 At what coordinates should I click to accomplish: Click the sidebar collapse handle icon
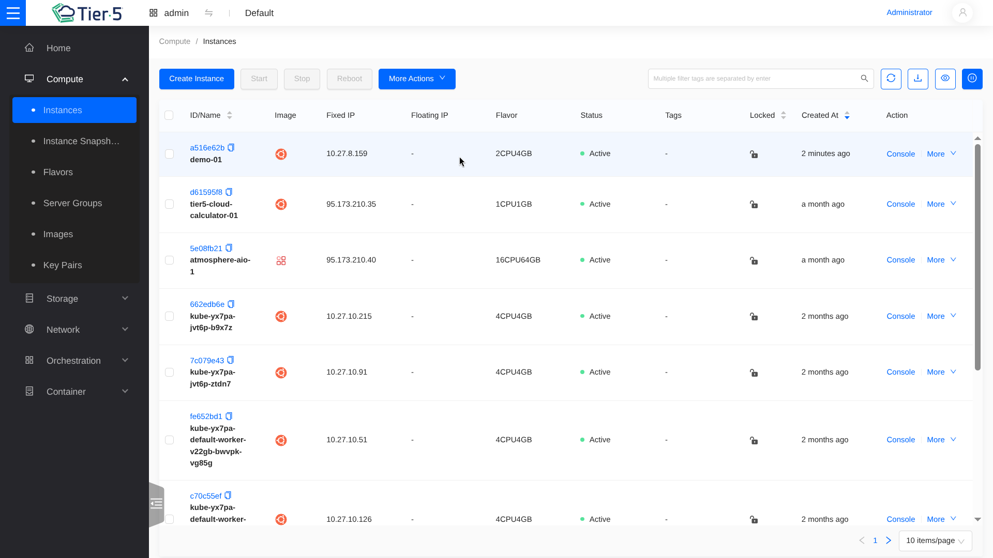pos(156,504)
